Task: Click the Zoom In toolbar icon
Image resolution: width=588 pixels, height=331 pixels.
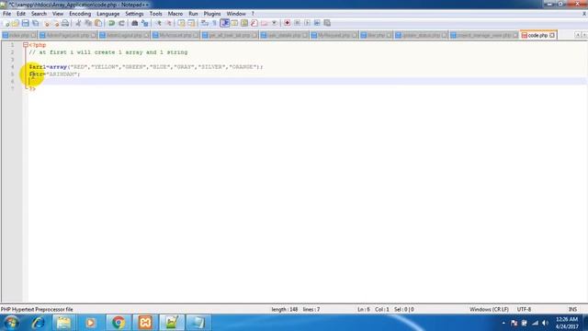Action: pyautogui.click(x=159, y=23)
